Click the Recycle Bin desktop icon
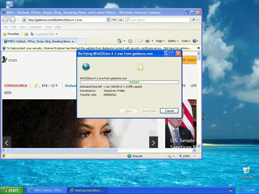The height and width of the screenshot is (194, 259). pyautogui.click(x=246, y=172)
